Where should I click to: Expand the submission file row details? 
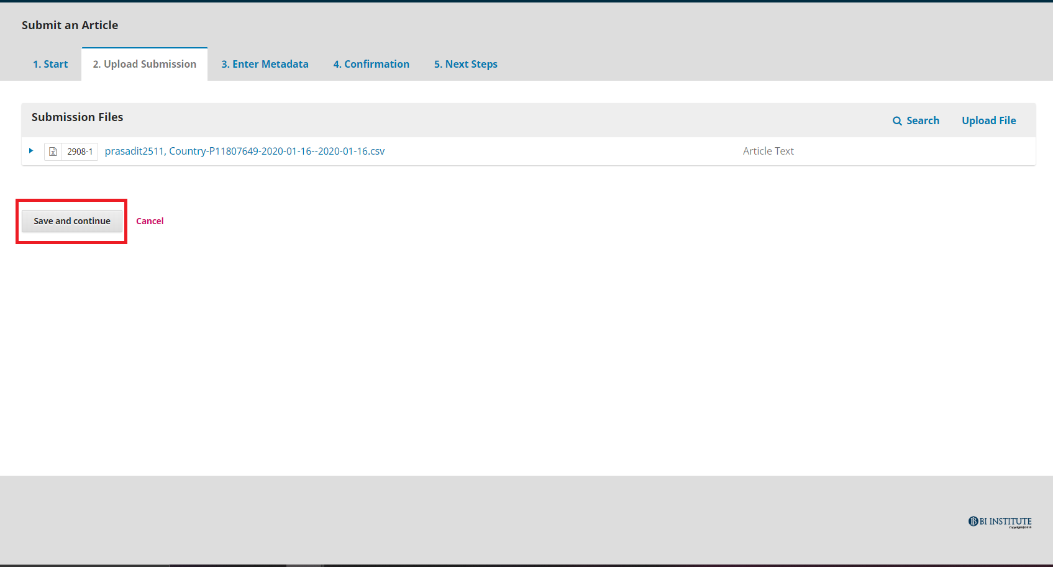tap(31, 151)
